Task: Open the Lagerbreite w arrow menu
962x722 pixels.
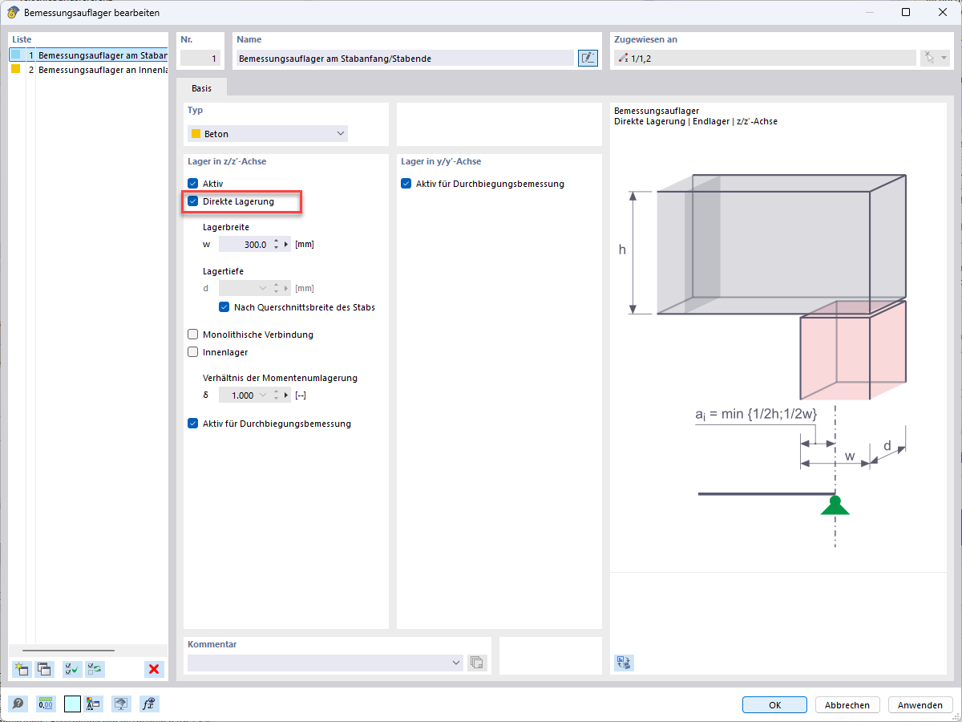Action: click(286, 245)
